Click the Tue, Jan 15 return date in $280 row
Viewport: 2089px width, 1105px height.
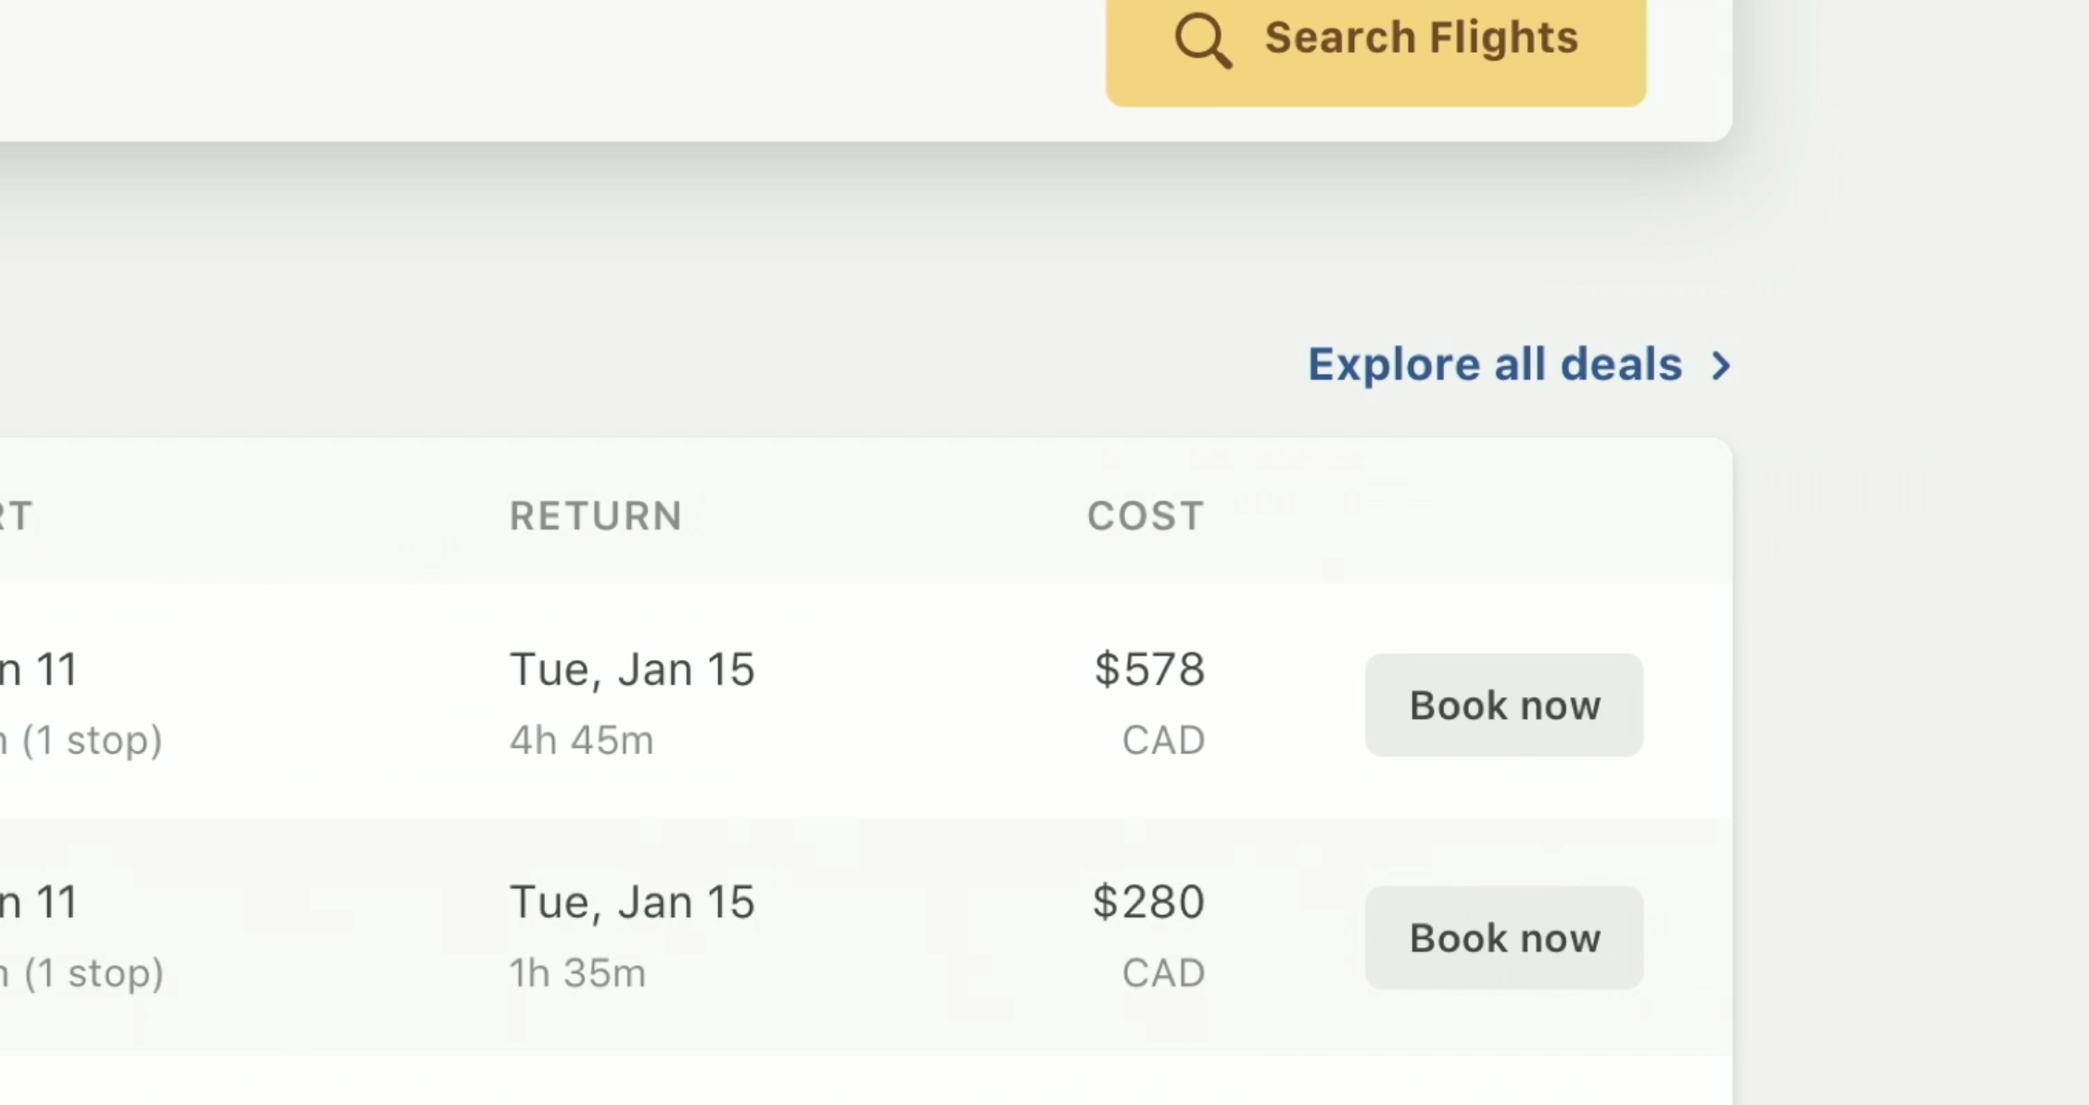[632, 902]
